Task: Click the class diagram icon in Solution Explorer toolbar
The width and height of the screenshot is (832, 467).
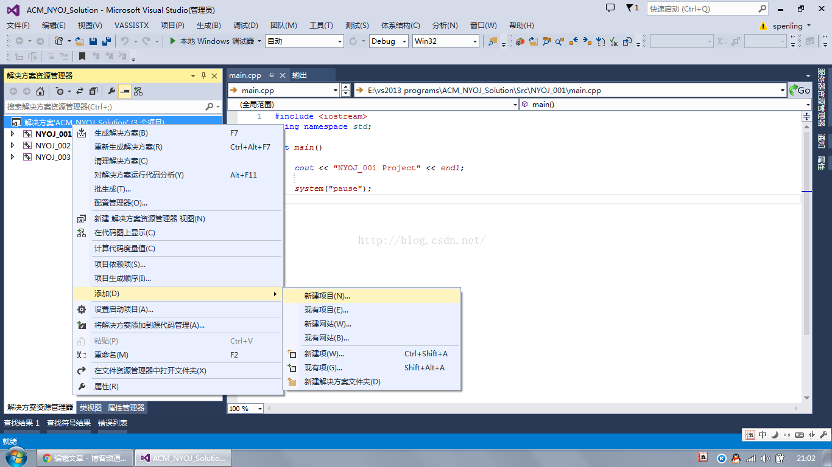Action: coord(138,91)
